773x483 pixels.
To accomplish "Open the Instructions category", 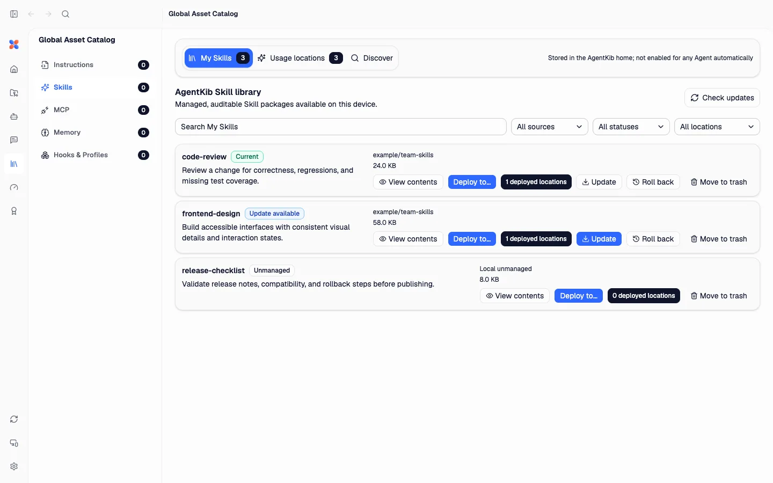I will (95, 65).
